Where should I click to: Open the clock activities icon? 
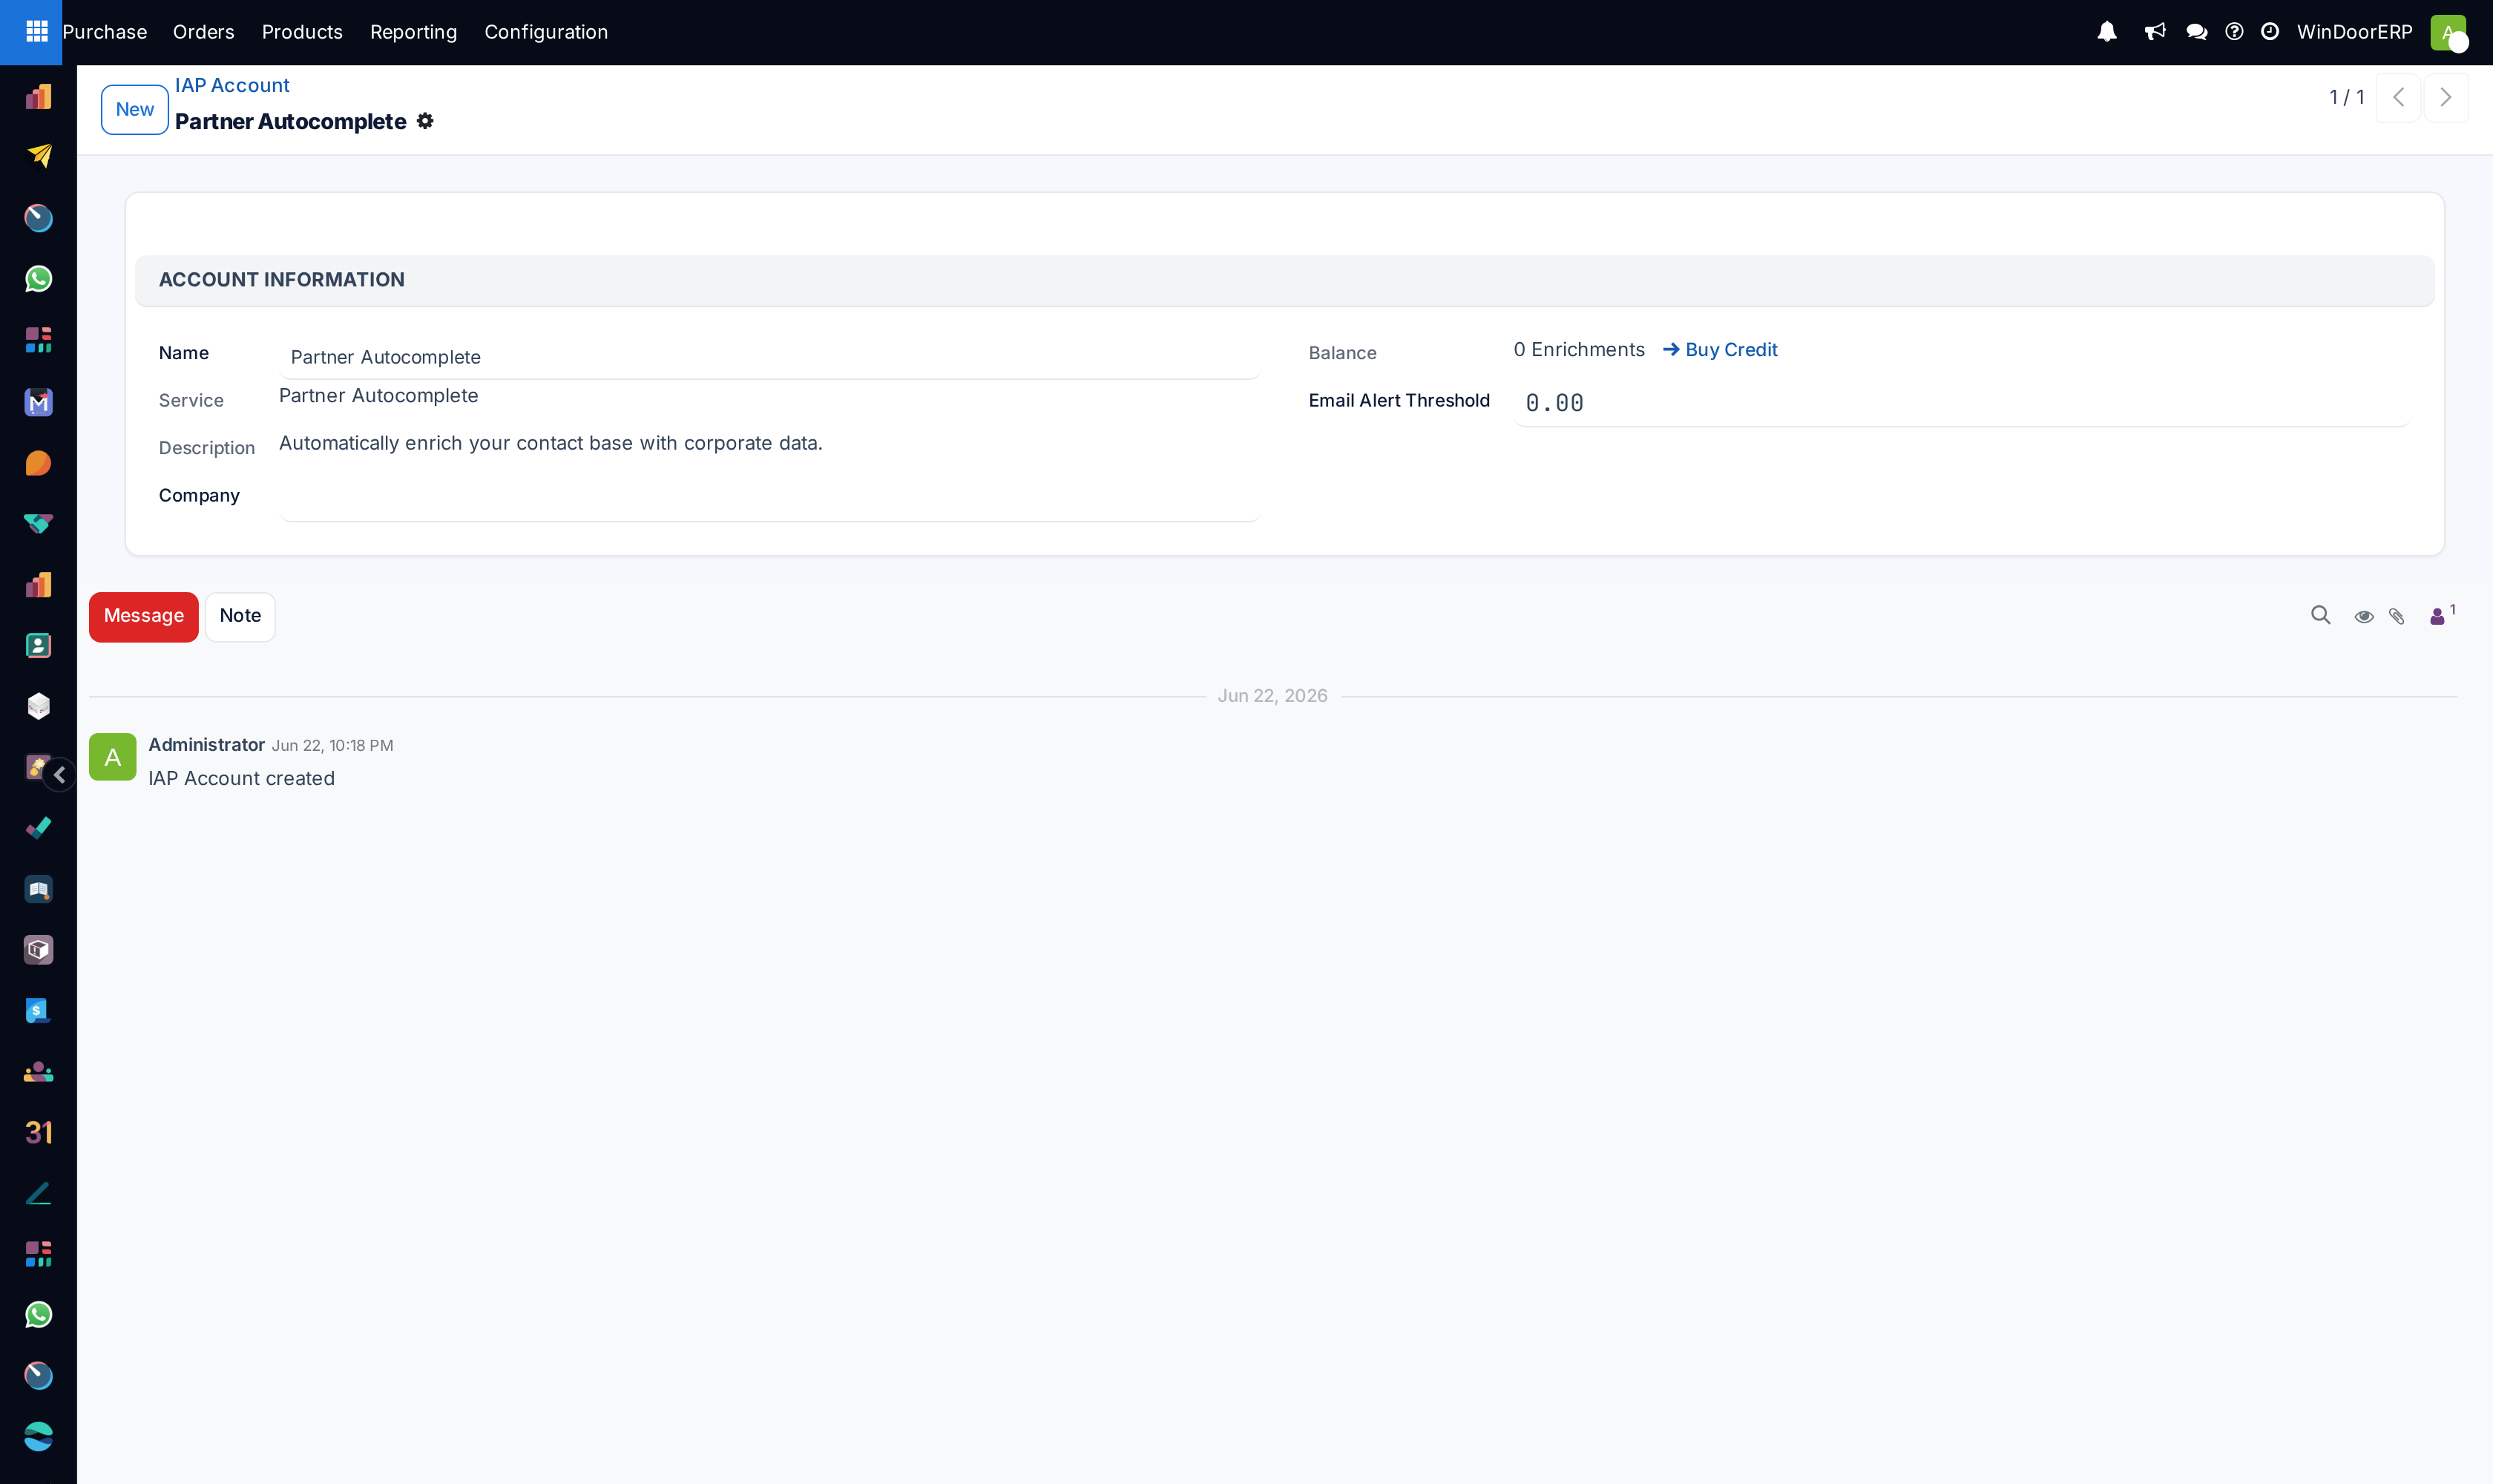tap(2270, 32)
